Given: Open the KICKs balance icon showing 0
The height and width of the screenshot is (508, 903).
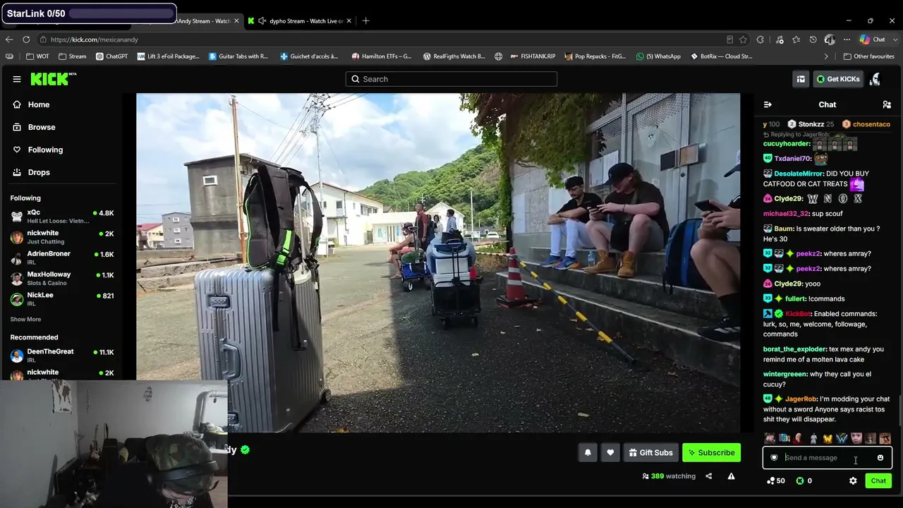Looking at the screenshot, I should pos(804,480).
